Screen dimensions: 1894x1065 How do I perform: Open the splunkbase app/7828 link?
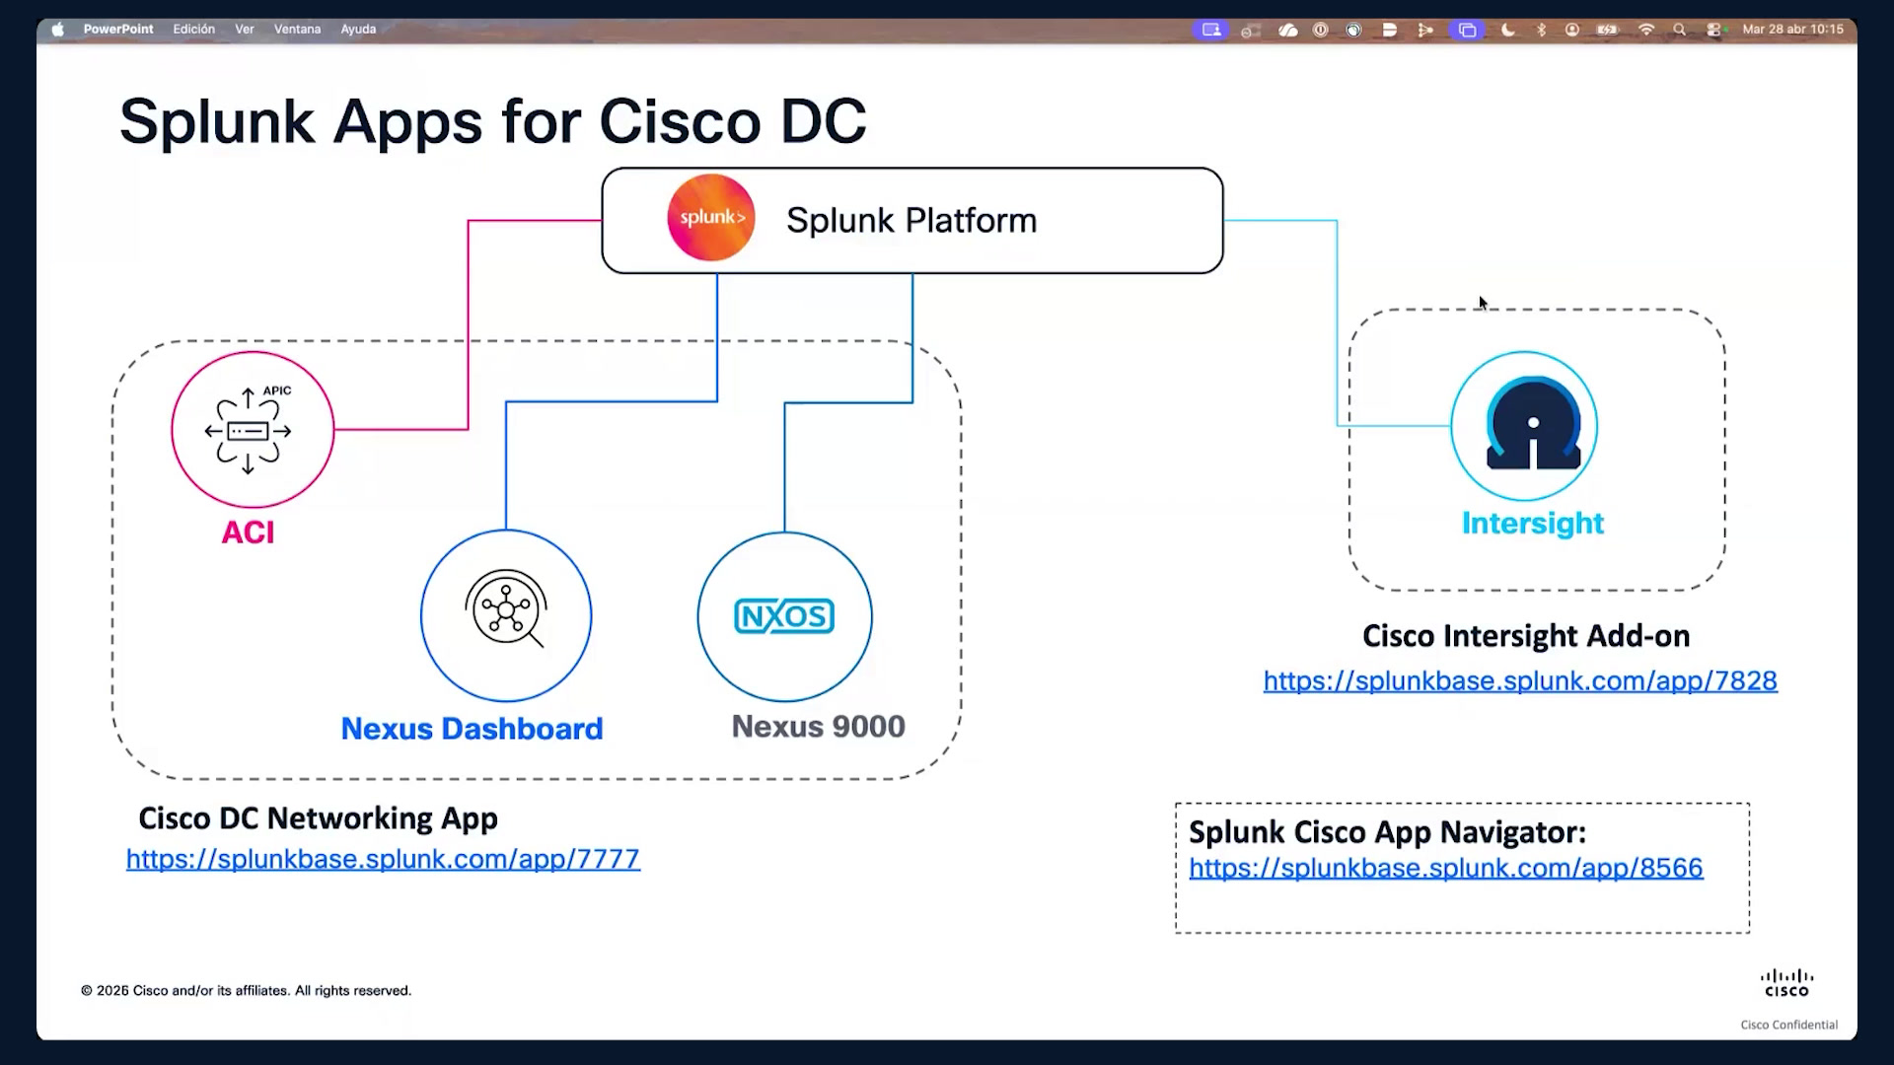[1520, 680]
